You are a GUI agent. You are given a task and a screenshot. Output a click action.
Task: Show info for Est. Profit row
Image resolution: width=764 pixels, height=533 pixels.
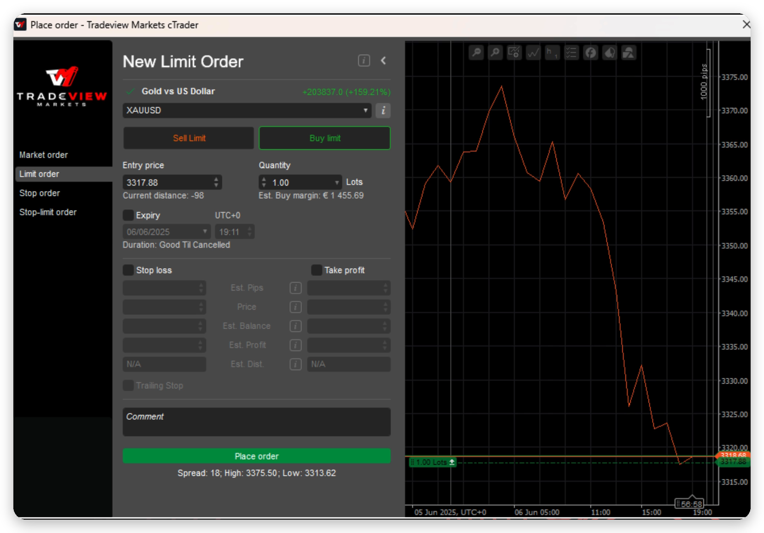coord(295,345)
